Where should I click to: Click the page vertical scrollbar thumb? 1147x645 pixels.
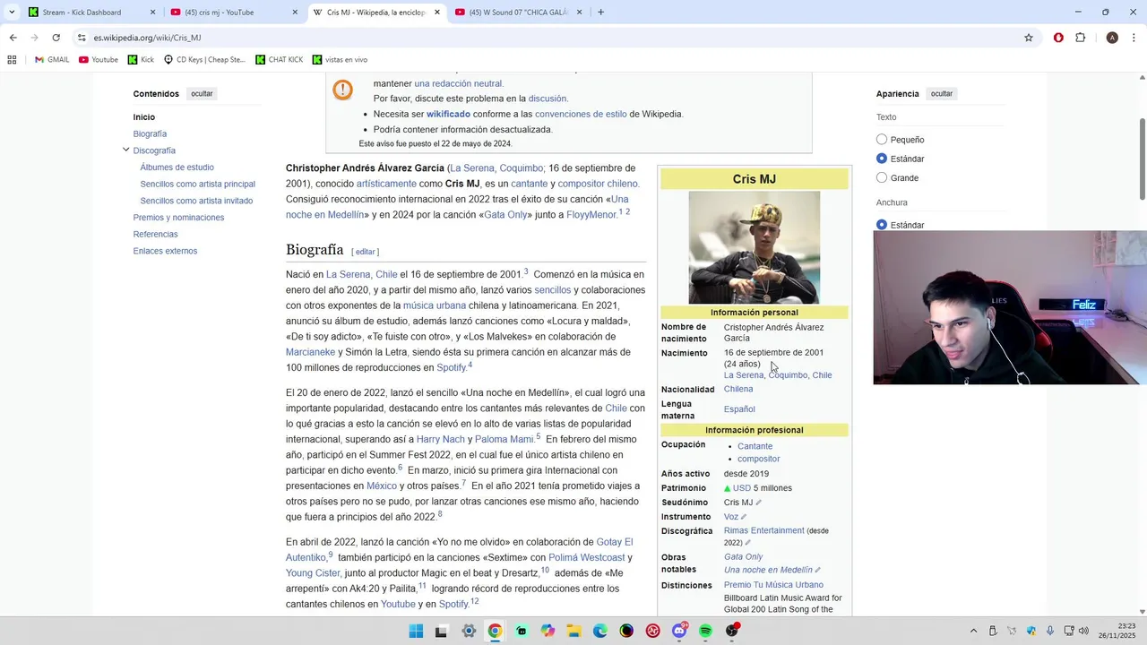pos(1142,159)
